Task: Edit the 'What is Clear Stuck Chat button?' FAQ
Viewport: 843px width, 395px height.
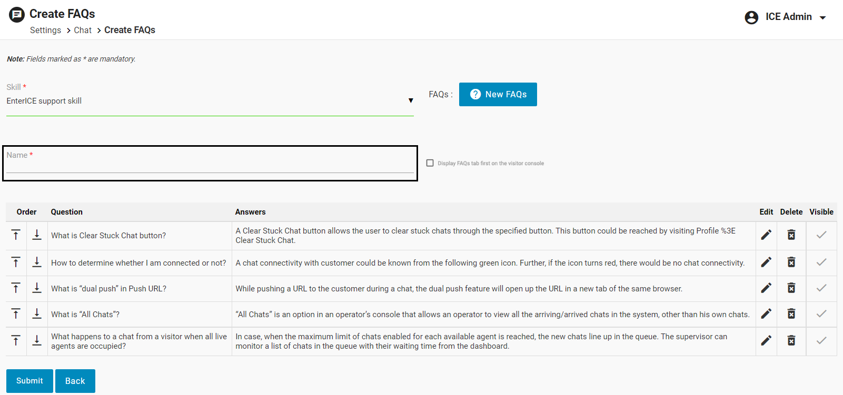Action: point(766,235)
